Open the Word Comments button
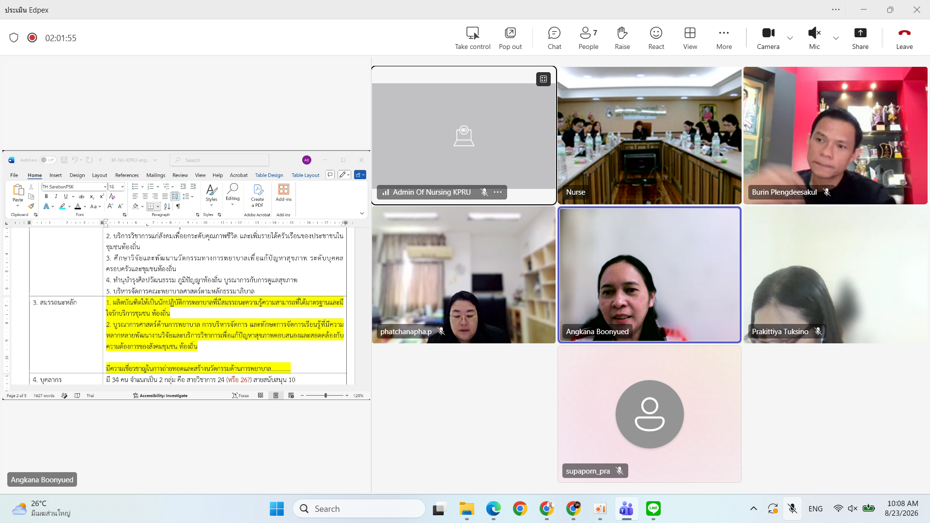The height and width of the screenshot is (523, 930). click(x=330, y=175)
